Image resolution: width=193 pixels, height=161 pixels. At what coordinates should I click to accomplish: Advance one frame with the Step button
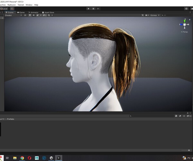coord(98,9)
